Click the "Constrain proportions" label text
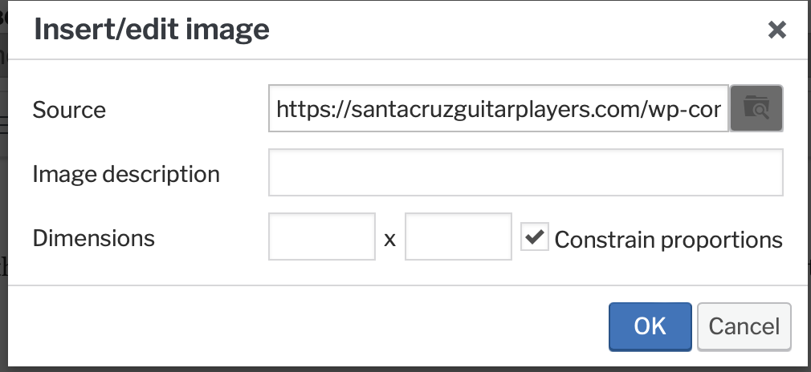811x372 pixels. coord(668,240)
